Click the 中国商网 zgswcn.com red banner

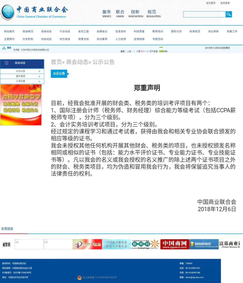[x=175, y=244]
